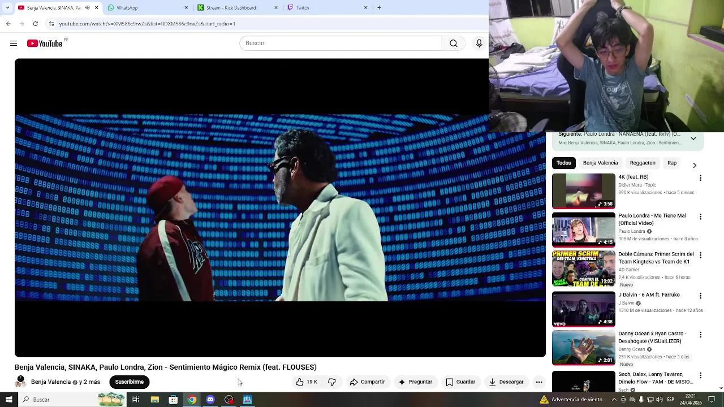Dislike the video with the thumbs-down icon
The width and height of the screenshot is (724, 407).
[332, 382]
